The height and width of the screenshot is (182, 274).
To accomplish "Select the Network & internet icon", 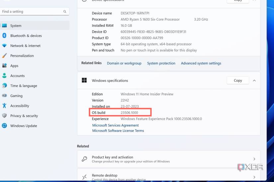I will 4,46.
